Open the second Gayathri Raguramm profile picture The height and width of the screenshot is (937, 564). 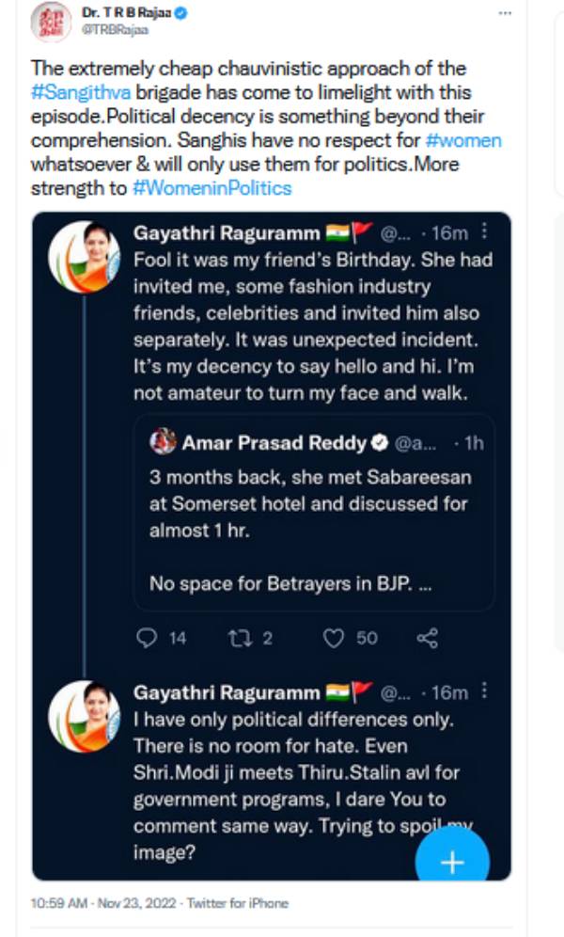click(x=85, y=717)
